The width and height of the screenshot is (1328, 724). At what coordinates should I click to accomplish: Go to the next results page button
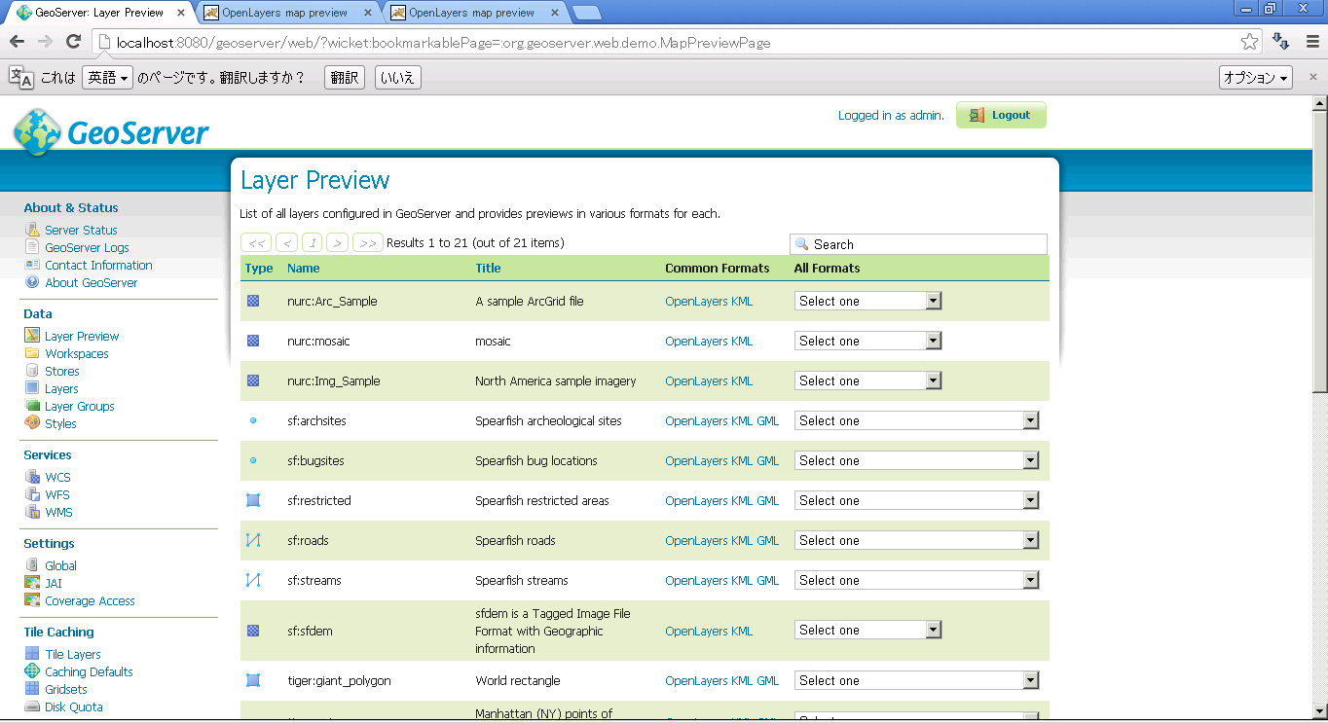(x=337, y=243)
